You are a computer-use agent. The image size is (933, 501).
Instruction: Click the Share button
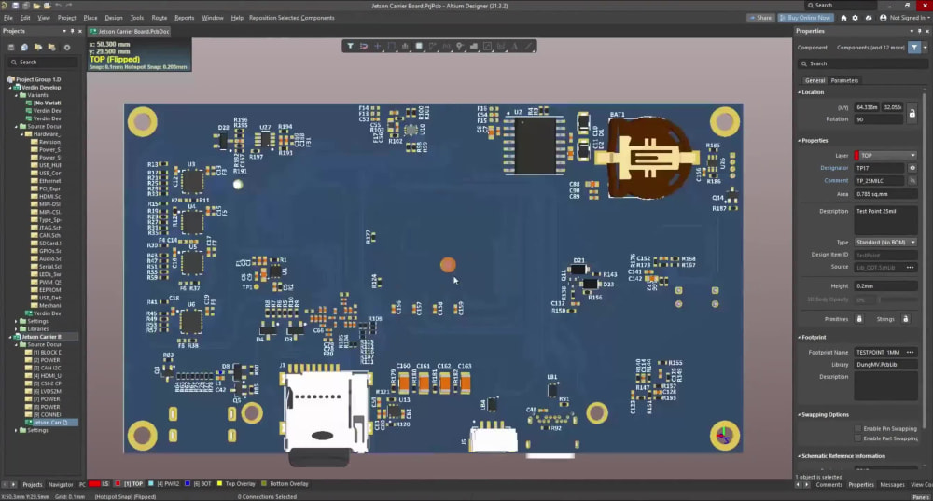pyautogui.click(x=760, y=18)
